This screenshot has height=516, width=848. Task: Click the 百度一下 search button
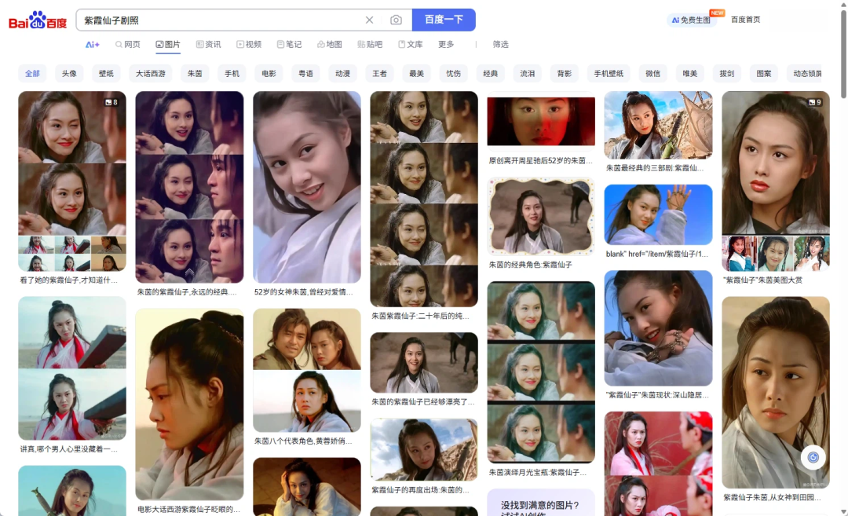point(444,20)
